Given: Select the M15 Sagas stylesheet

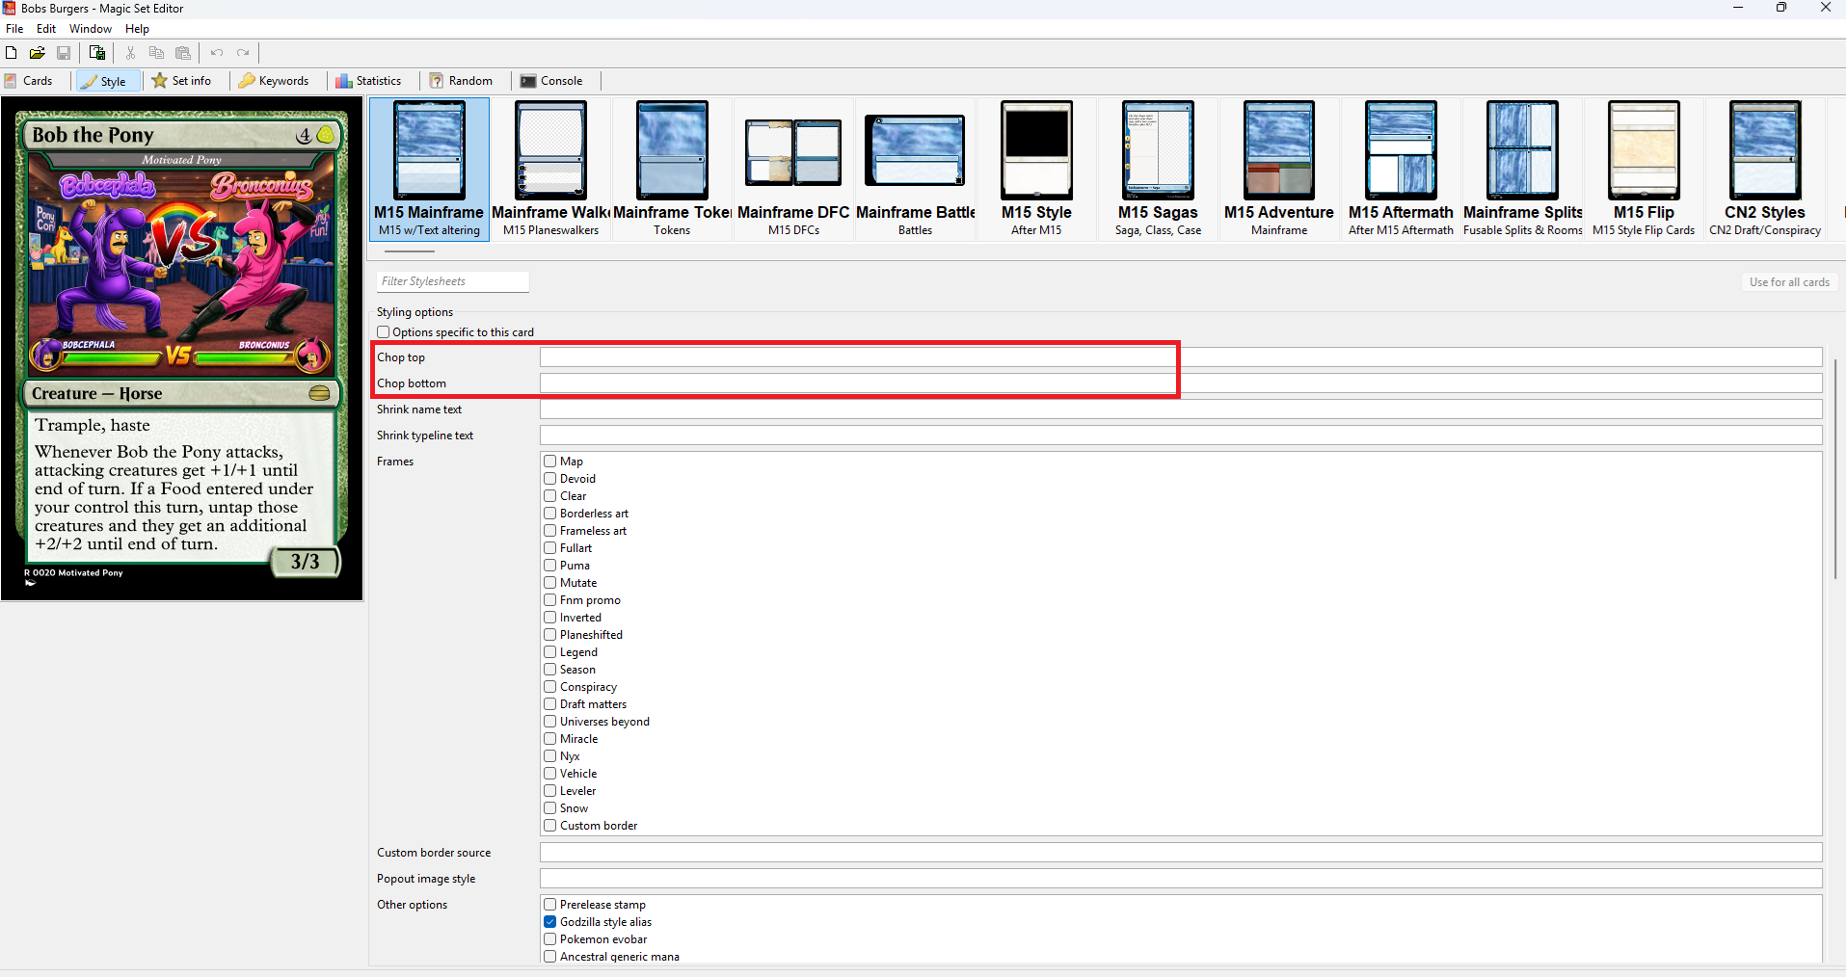Looking at the screenshot, I should [1158, 169].
